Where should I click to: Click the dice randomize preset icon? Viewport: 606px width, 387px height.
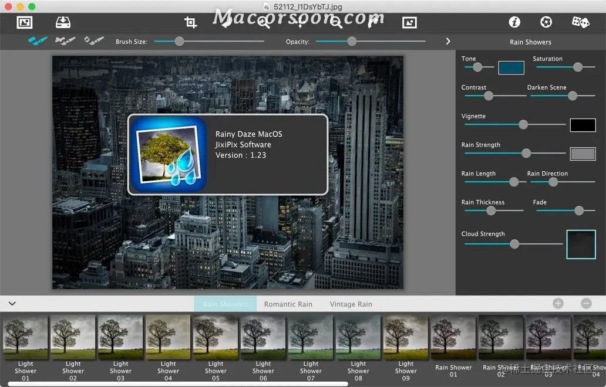(581, 22)
